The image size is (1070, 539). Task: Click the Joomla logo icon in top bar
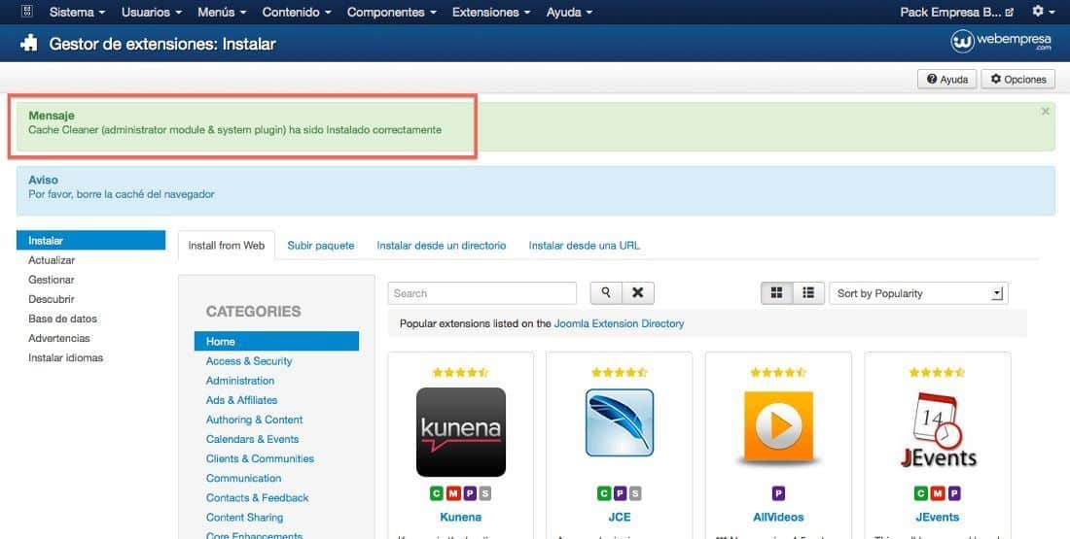pyautogui.click(x=26, y=12)
